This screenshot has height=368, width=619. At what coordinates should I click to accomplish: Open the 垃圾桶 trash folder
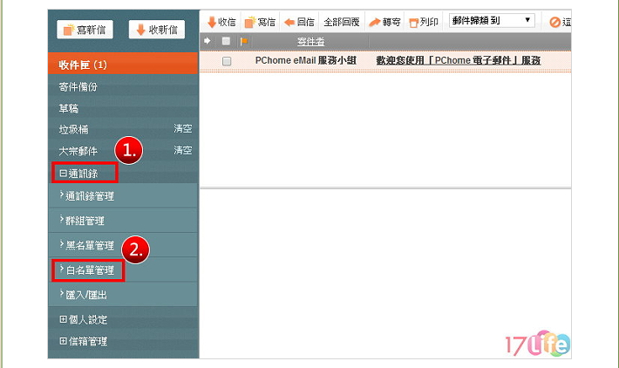coord(73,129)
